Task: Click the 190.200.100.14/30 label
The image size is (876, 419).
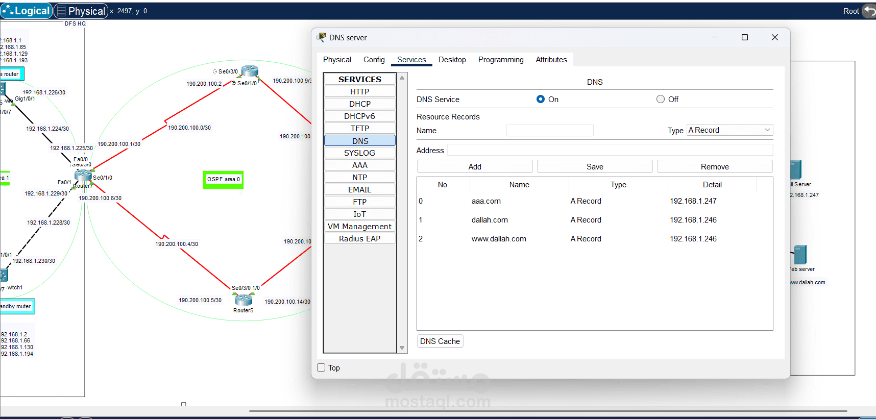Action: (x=287, y=302)
